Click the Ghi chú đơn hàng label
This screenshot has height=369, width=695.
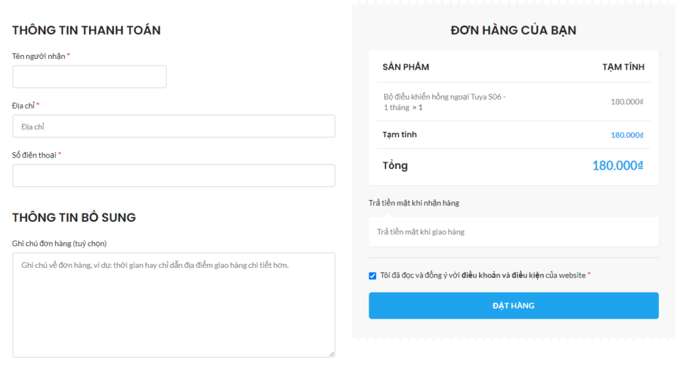pos(59,244)
